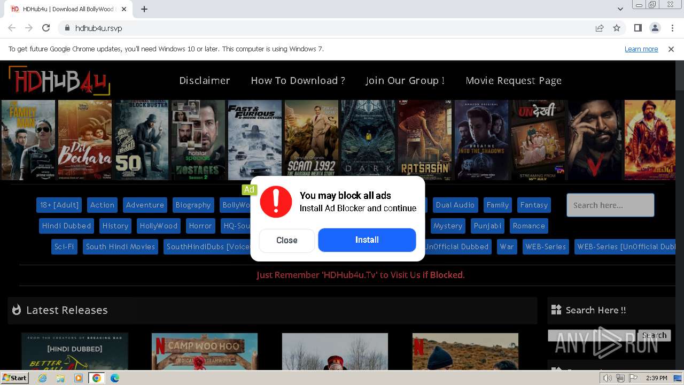This screenshot has height=385, width=684.
Task: Select the UnOfficial Dubbed tag
Action: 457,247
